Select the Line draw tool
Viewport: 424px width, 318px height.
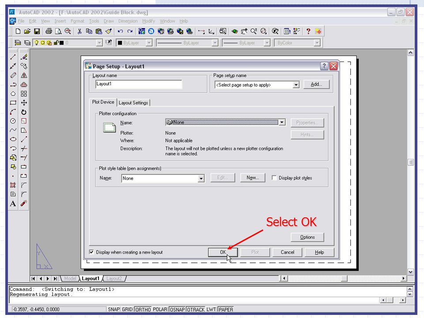13,57
